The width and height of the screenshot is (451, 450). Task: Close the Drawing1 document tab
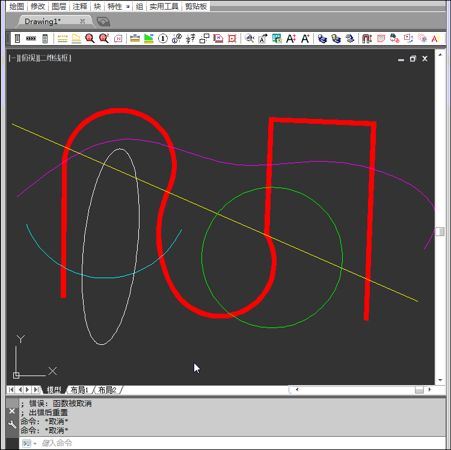(x=82, y=21)
